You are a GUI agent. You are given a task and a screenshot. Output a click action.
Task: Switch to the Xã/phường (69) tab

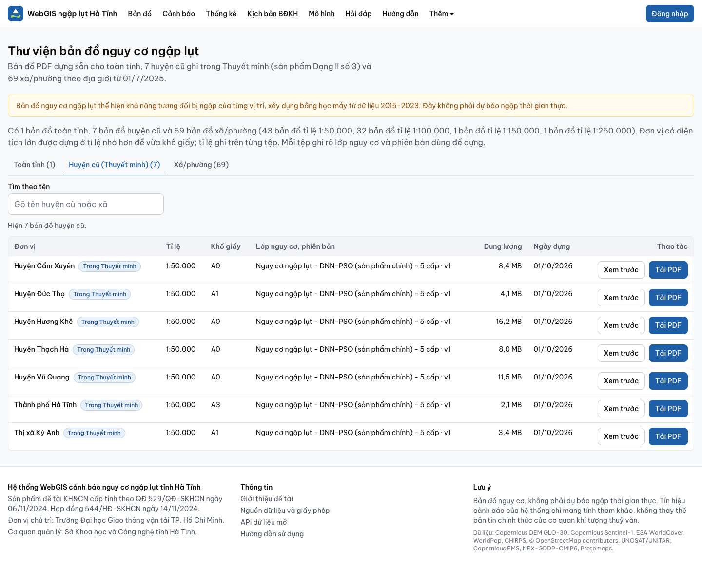click(x=201, y=165)
